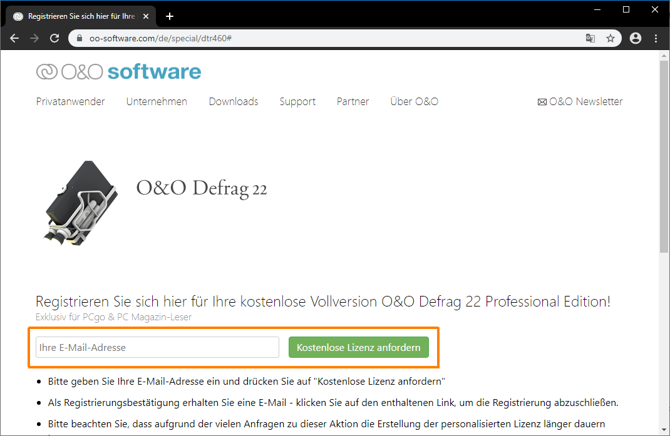This screenshot has width=670, height=436.
Task: Minimize the Chrome window
Action: pos(597,9)
